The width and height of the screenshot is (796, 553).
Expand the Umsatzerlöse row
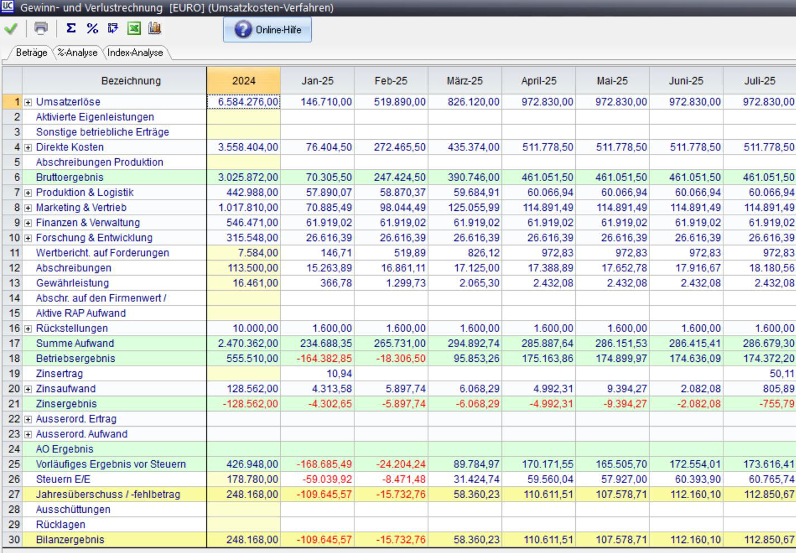[28, 102]
